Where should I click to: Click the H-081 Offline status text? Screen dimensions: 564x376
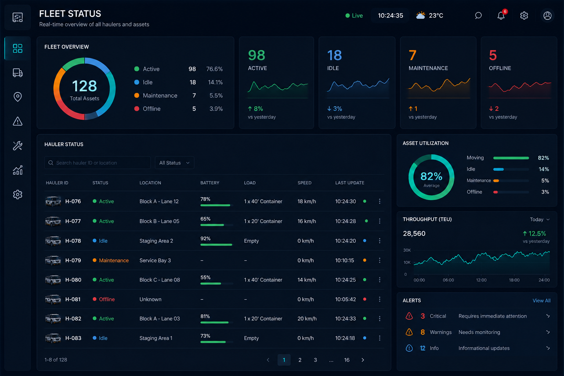107,299
